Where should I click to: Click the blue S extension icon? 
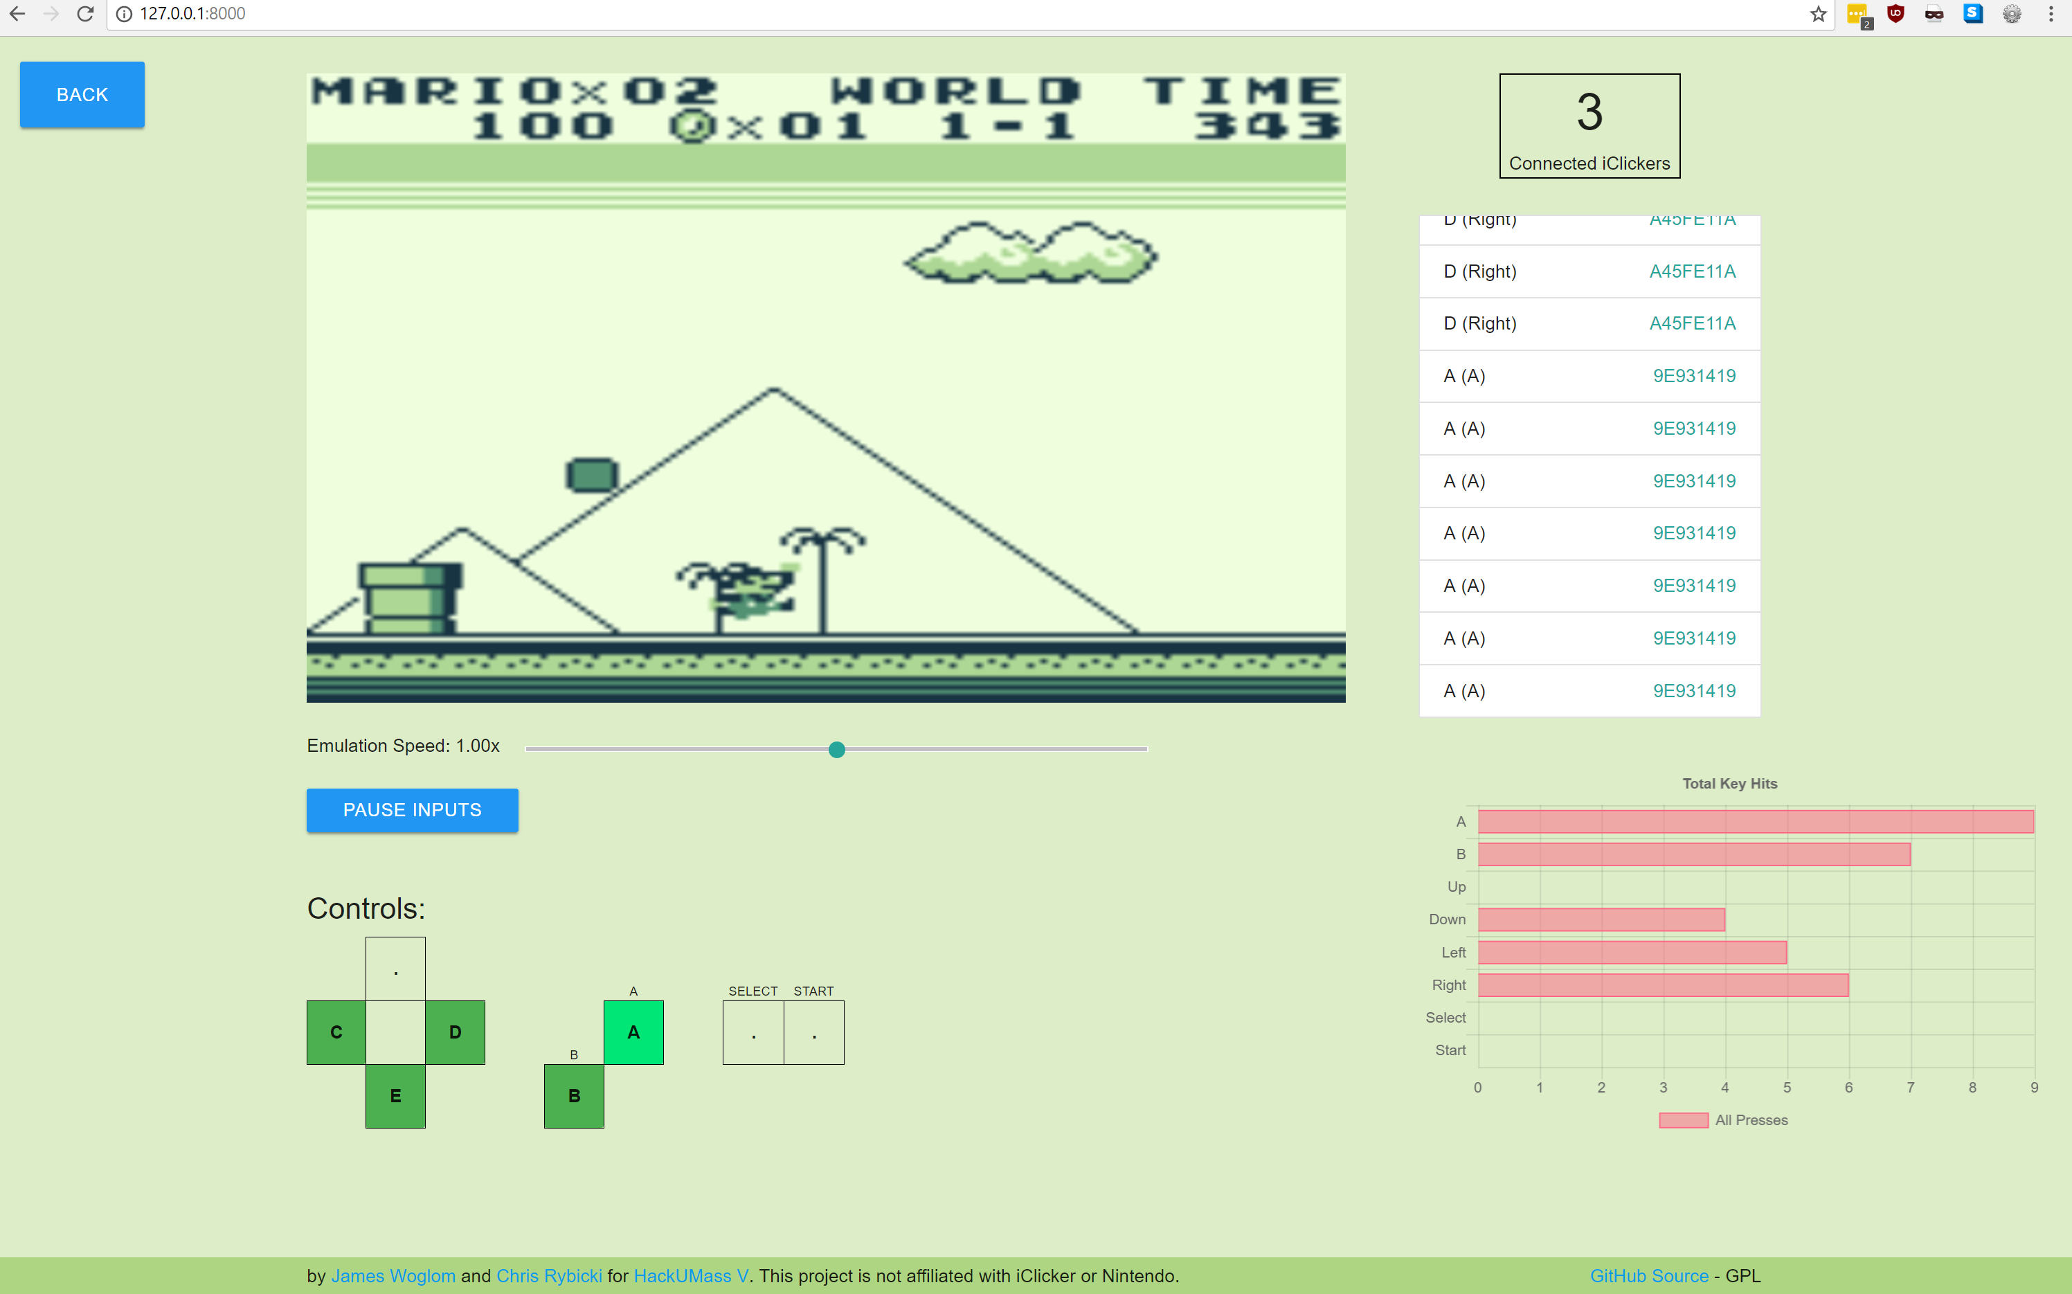(1973, 14)
